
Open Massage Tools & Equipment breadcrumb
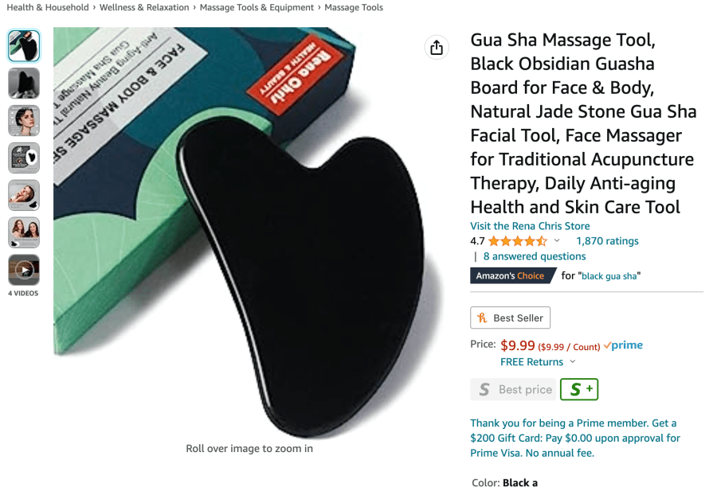coord(257,7)
